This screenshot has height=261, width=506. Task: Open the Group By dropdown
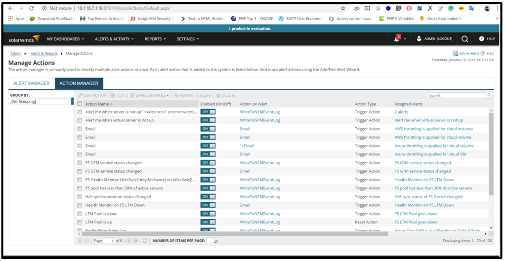pyautogui.click(x=42, y=102)
